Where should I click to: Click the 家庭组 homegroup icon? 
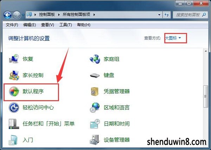[x=95, y=59]
